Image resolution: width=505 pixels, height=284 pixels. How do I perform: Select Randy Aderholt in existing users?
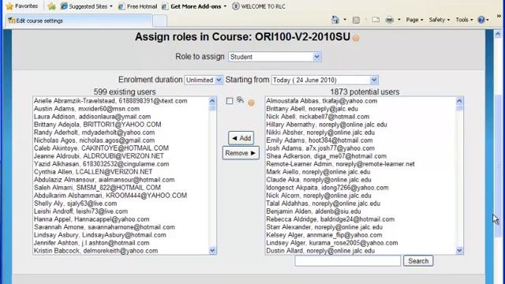pyautogui.click(x=121, y=133)
